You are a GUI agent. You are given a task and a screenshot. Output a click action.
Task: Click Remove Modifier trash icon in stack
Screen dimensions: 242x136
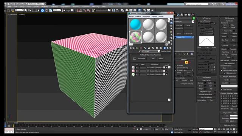188,54
